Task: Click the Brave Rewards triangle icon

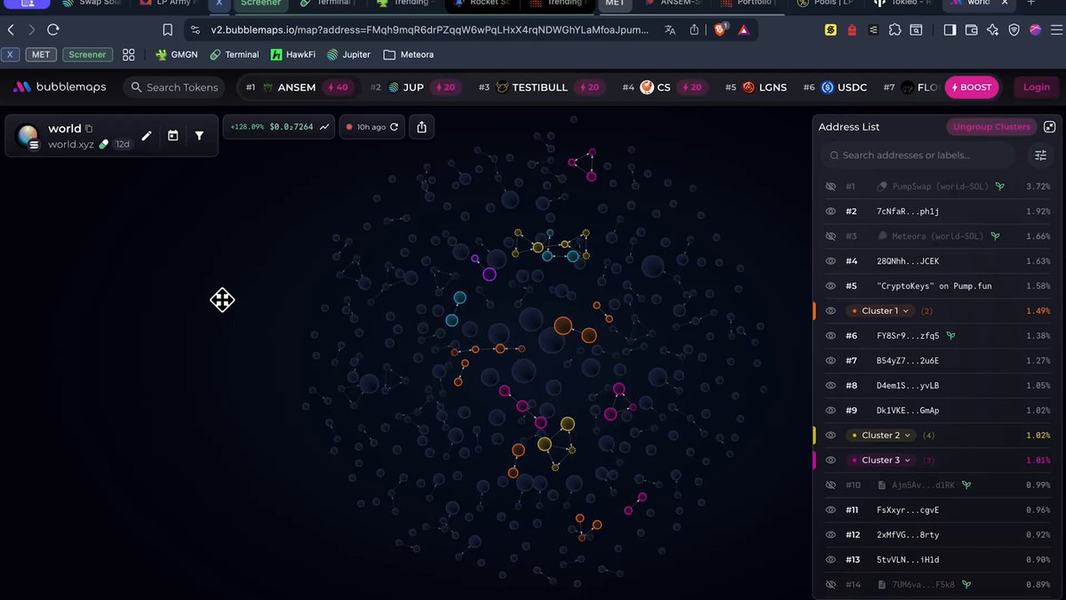Action: 744,29
